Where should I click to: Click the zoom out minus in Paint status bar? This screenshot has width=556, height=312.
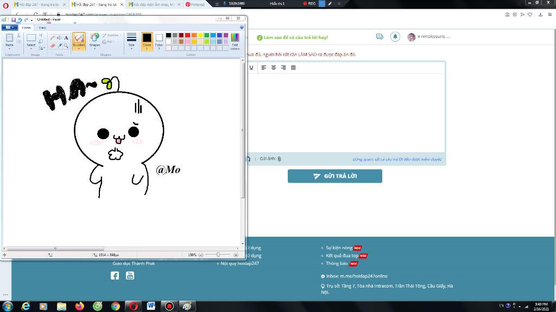coord(201,255)
